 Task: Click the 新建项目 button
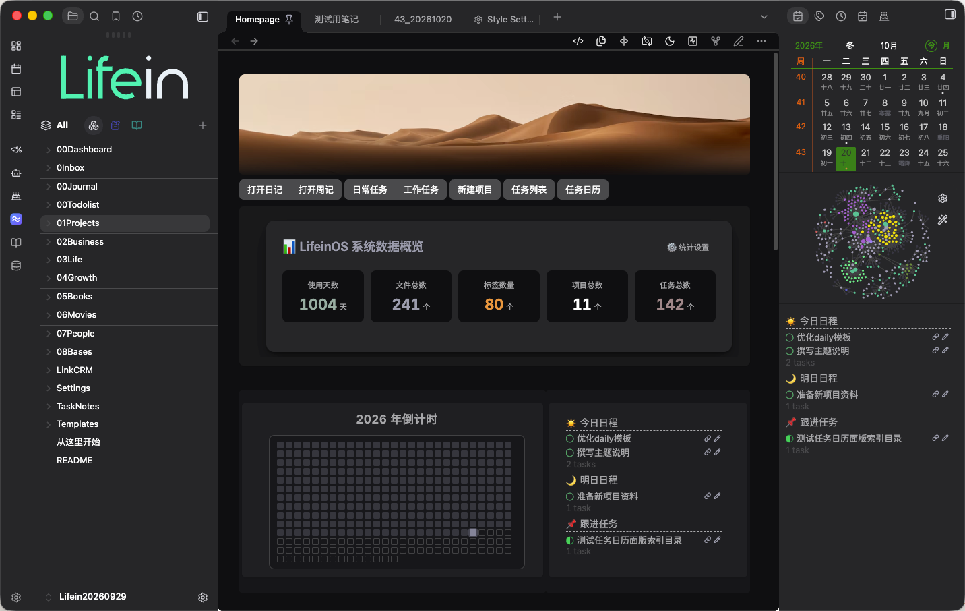coord(475,190)
